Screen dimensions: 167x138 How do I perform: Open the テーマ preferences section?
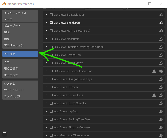tap(20, 19)
